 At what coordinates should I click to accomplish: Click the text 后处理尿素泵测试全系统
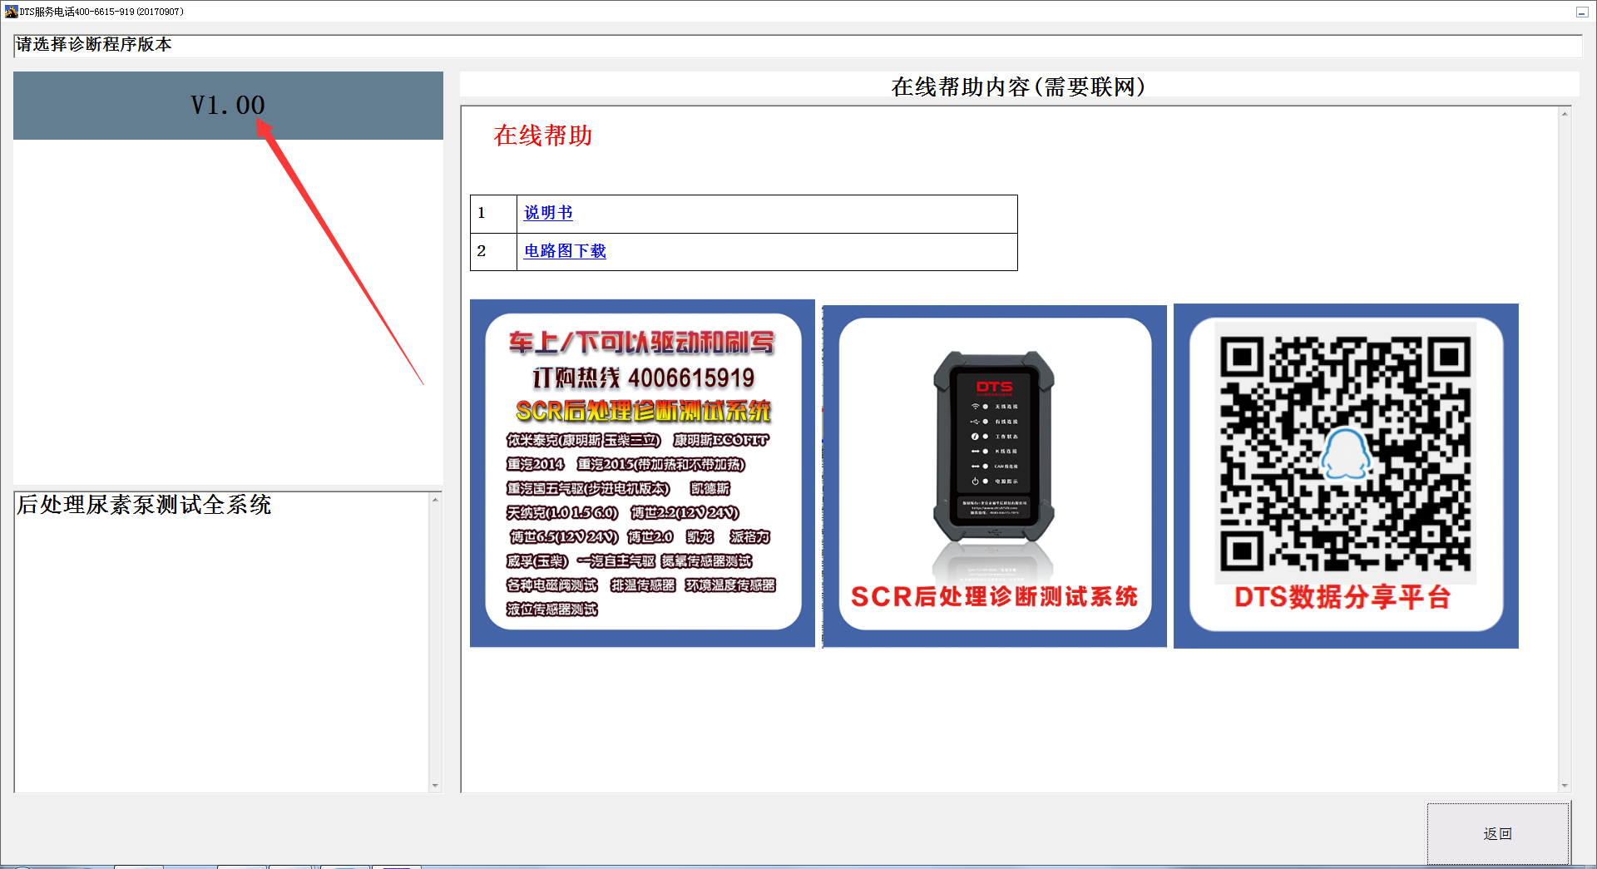pyautogui.click(x=144, y=505)
